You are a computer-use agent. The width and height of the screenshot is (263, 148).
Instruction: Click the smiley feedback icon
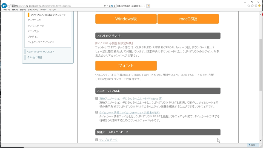[259, 6]
